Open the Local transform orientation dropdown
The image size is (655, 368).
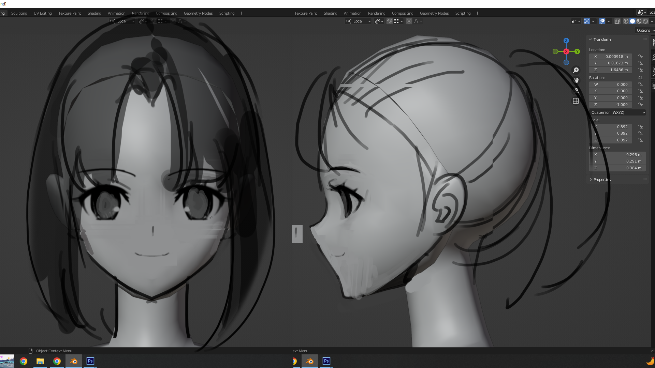tap(358, 21)
